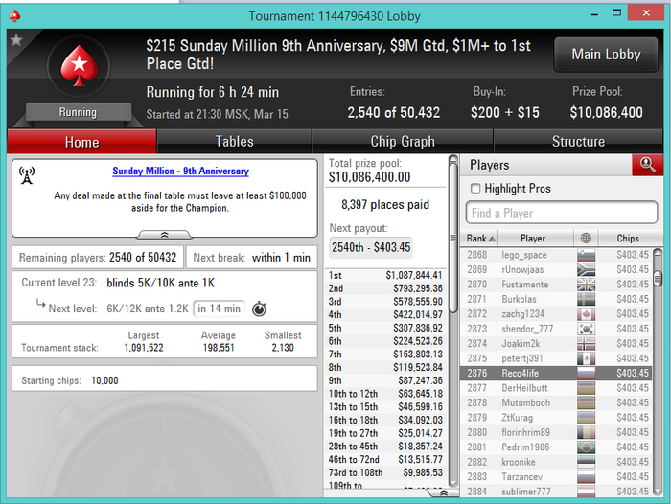This screenshot has height=504, width=671.
Task: Click the PokerStars spade logo in title bar
Action: (x=15, y=16)
